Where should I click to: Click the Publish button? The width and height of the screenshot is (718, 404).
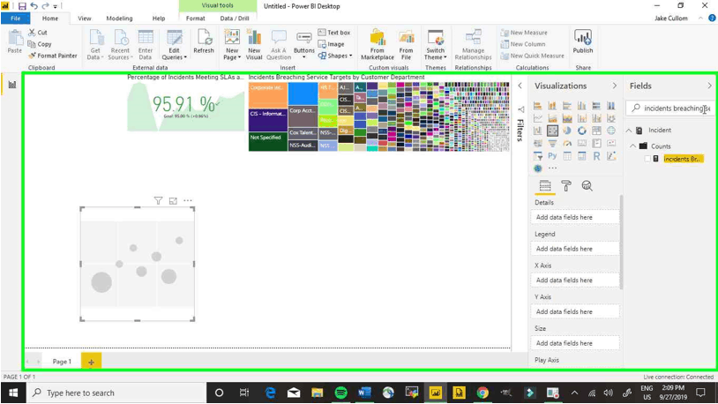pyautogui.click(x=582, y=42)
